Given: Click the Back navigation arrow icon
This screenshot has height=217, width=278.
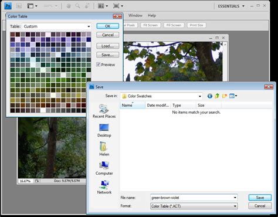Looking at the screenshot, I should pyautogui.click(x=210, y=96).
